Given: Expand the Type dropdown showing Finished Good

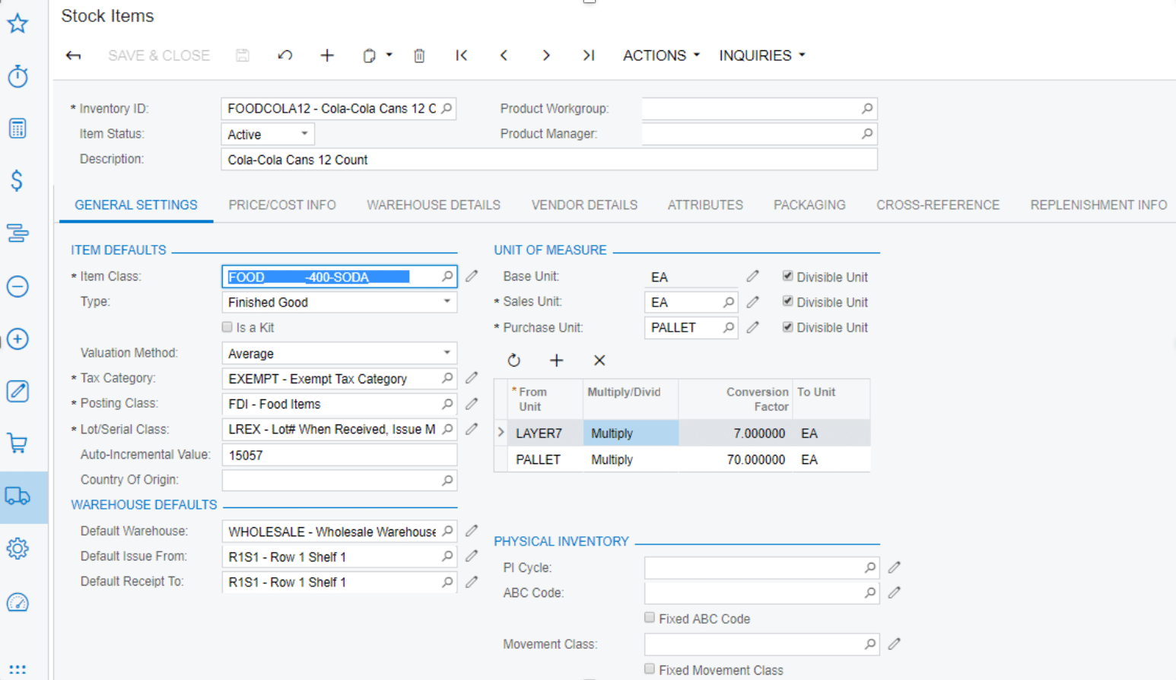Looking at the screenshot, I should 447,302.
